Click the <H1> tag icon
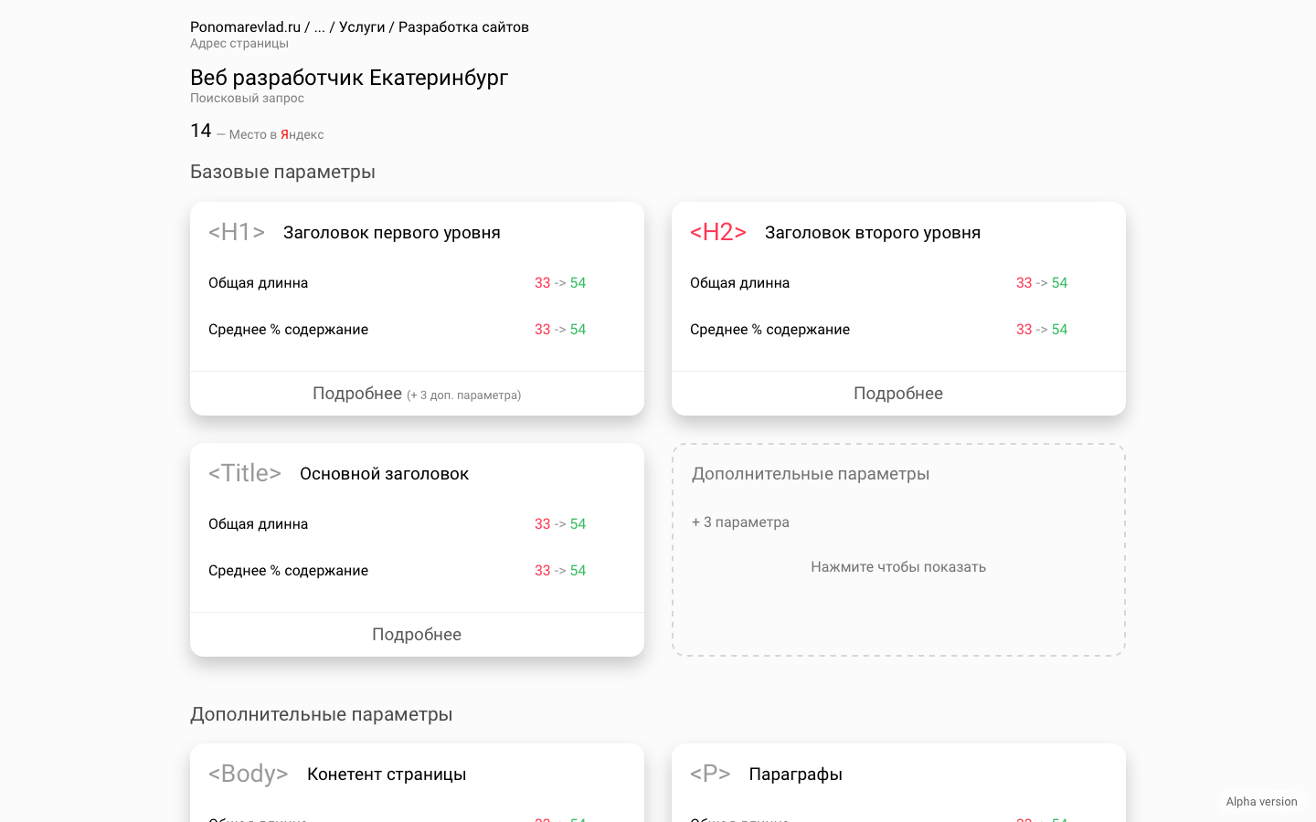This screenshot has height=822, width=1316. [x=236, y=232]
